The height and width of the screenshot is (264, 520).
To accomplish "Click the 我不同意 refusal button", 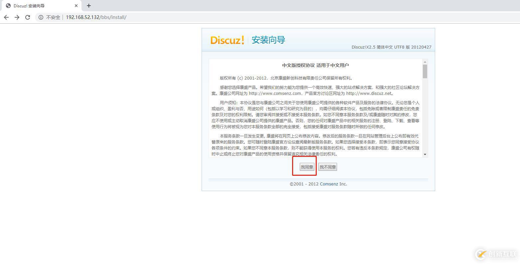I will (x=327, y=167).
